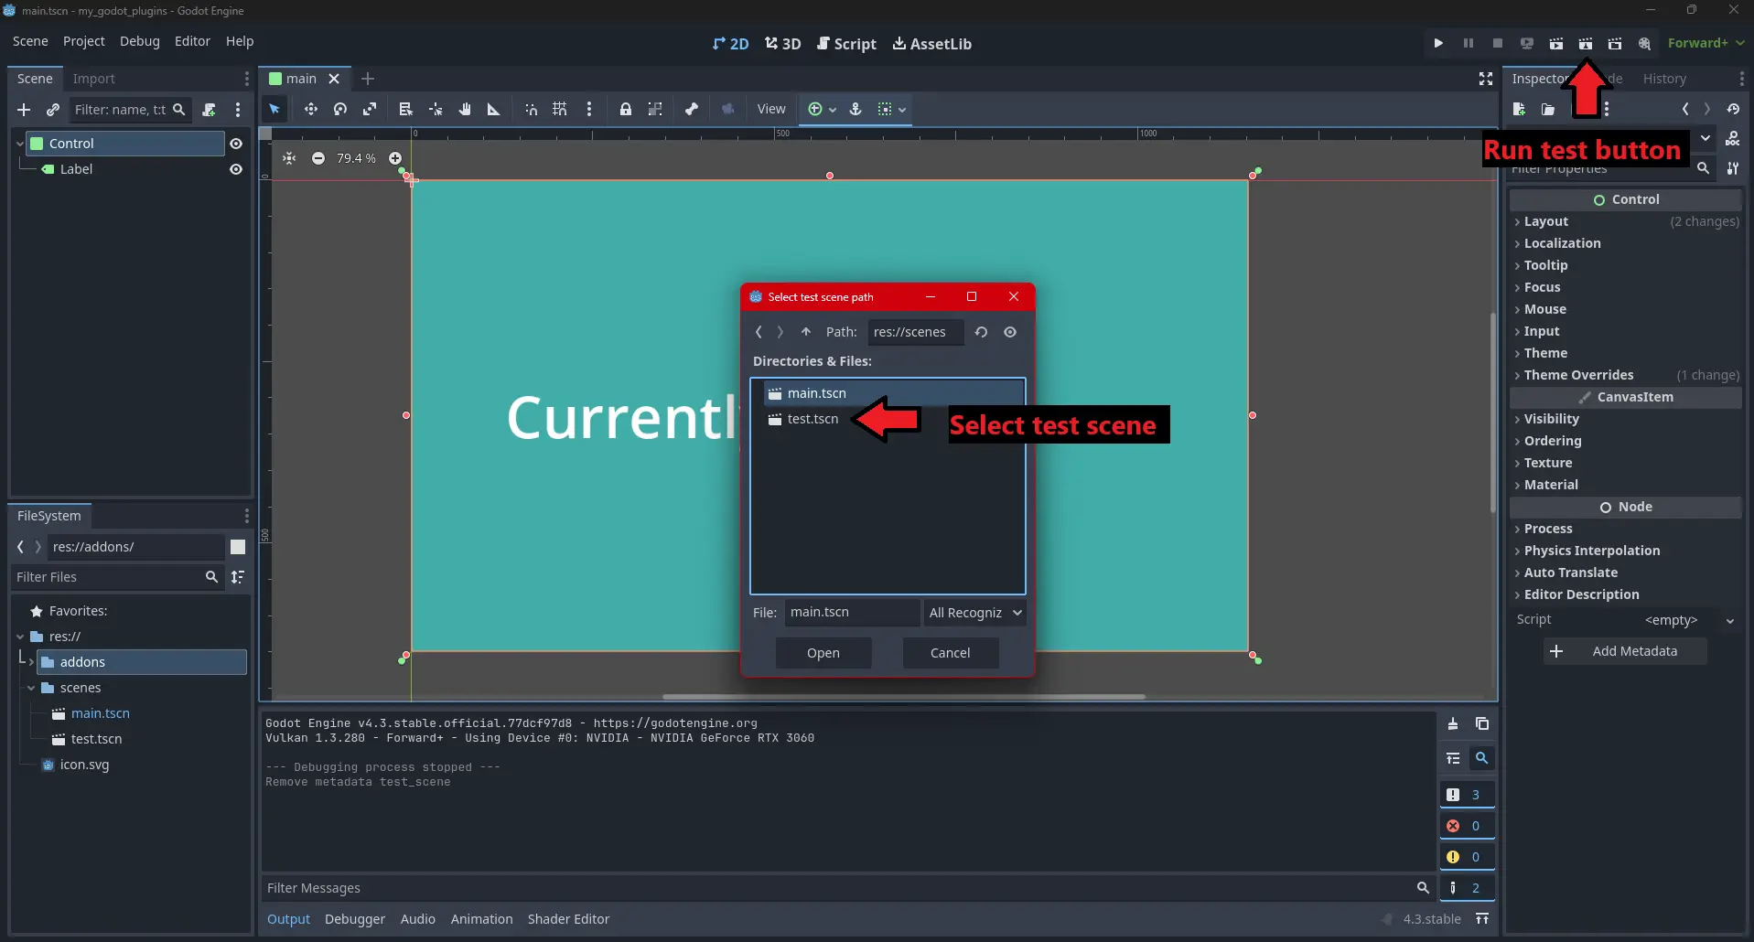This screenshot has width=1754, height=942.
Task: Click the File name input field
Action: [852, 613]
